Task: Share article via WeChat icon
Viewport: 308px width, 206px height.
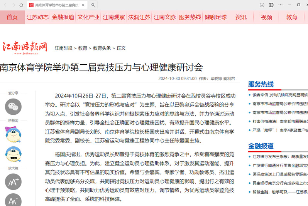Action: tap(13, 107)
